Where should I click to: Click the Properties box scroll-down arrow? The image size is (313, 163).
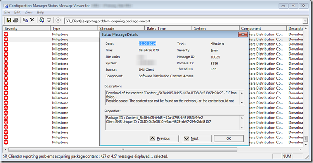pos(241,128)
